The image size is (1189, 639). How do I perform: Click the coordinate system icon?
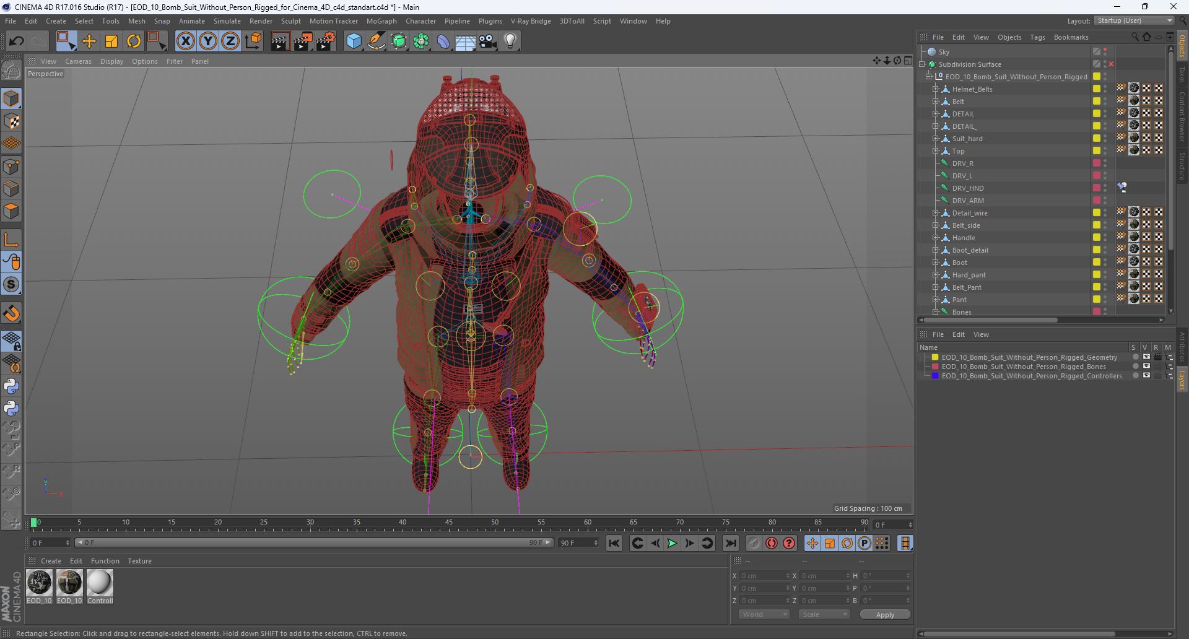pos(253,41)
